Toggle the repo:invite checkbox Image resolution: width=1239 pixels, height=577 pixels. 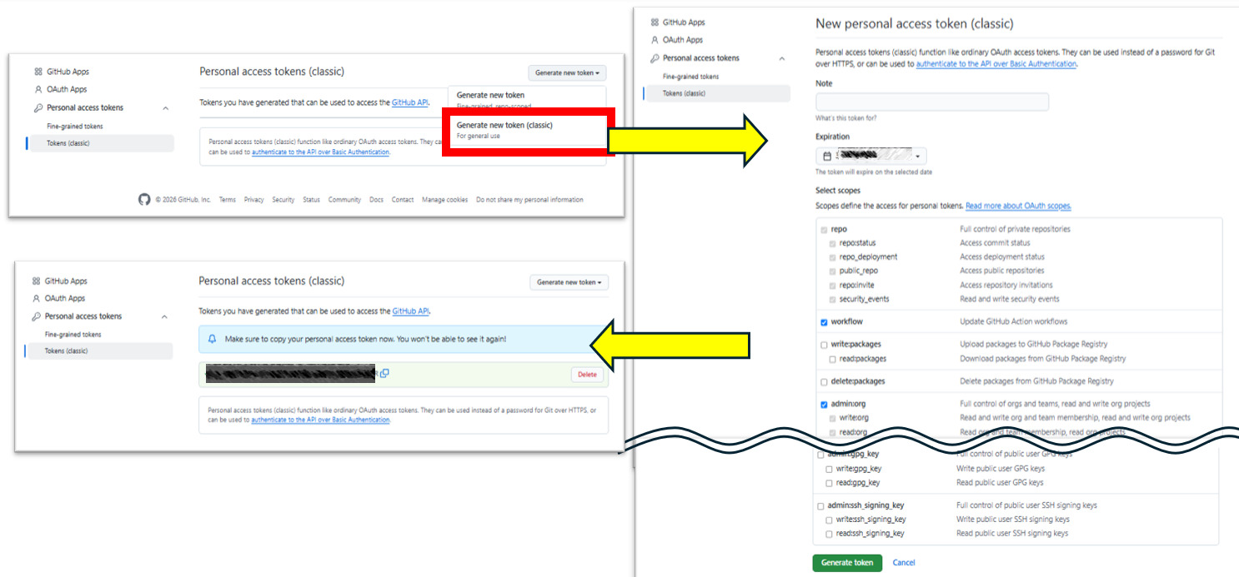(x=832, y=286)
